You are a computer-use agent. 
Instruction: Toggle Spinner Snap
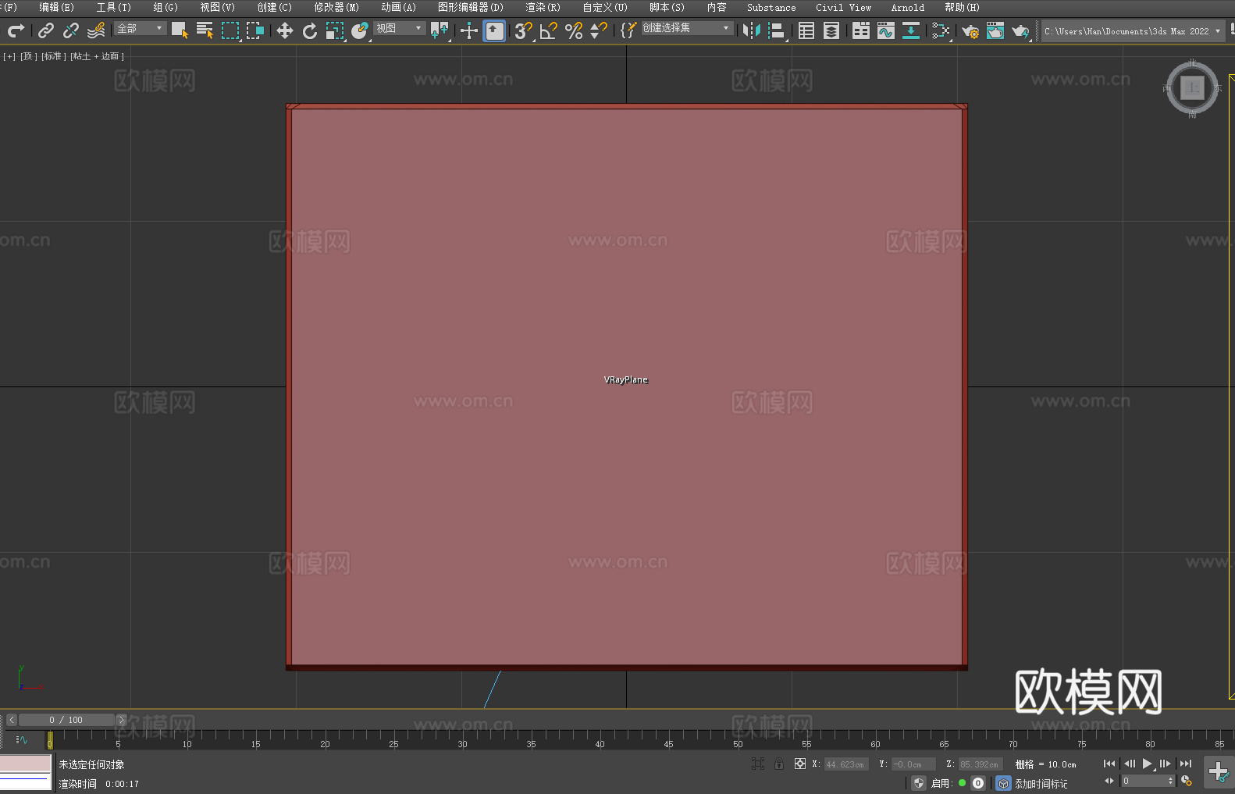599,30
